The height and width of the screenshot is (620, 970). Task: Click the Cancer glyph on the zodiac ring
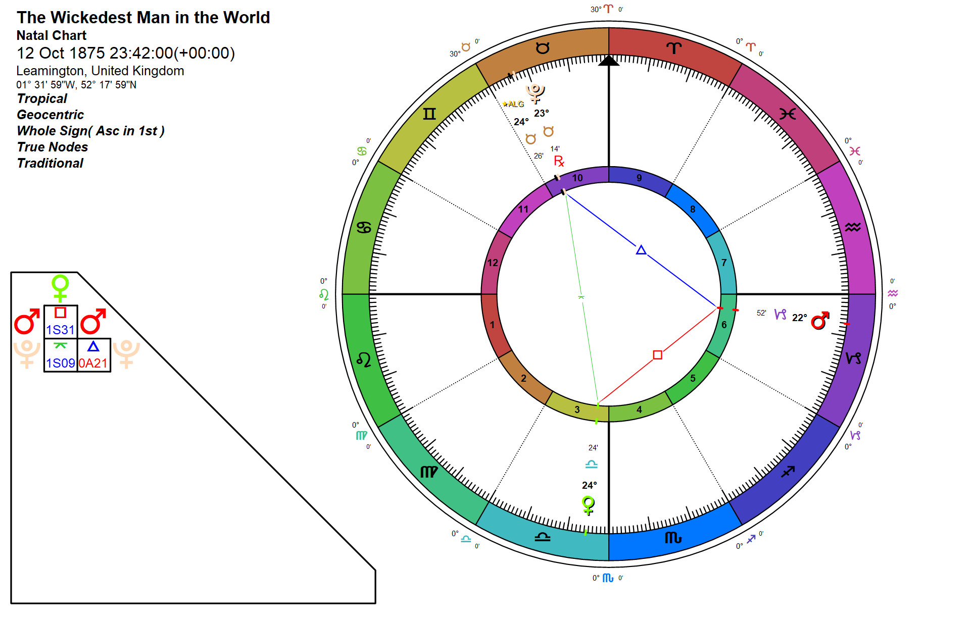click(x=364, y=228)
